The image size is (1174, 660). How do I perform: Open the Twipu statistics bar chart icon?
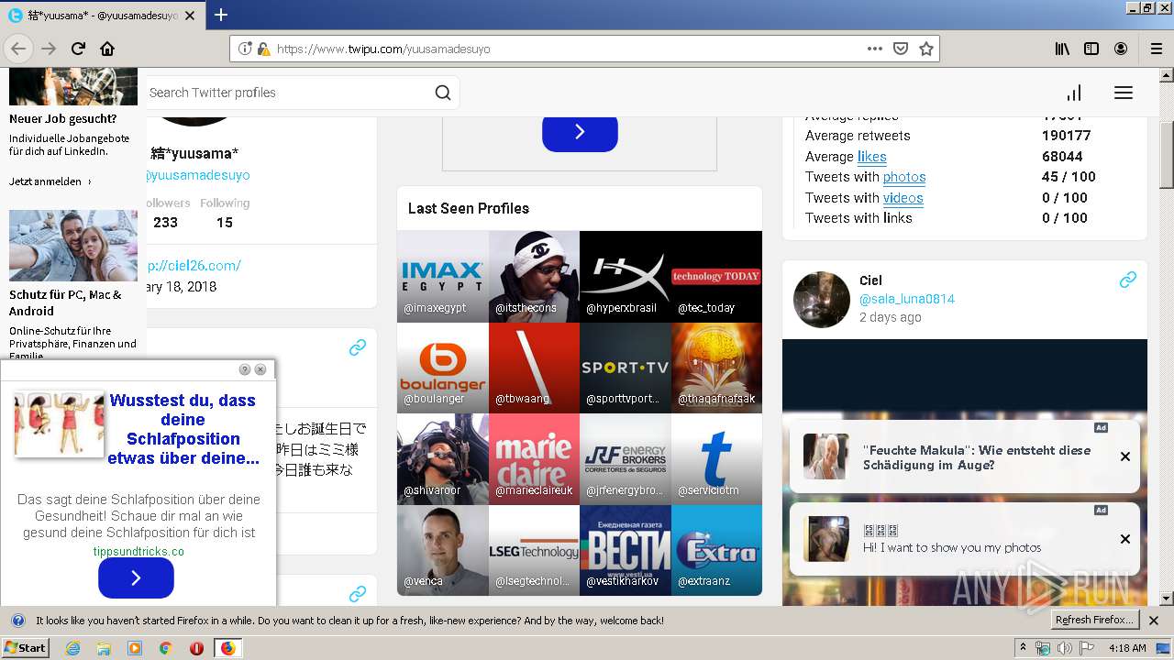coord(1074,93)
